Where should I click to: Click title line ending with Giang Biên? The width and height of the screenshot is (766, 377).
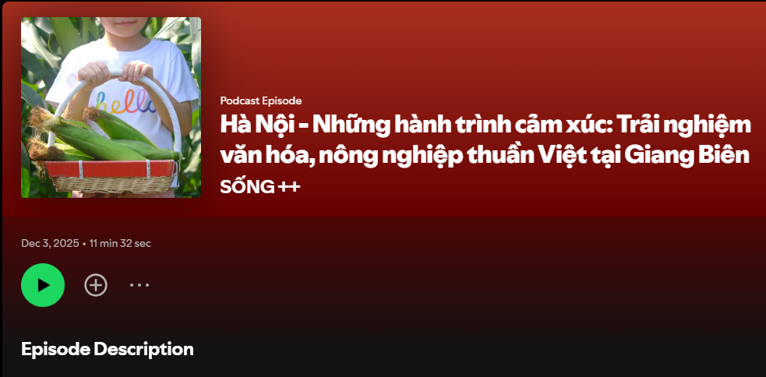pos(485,155)
